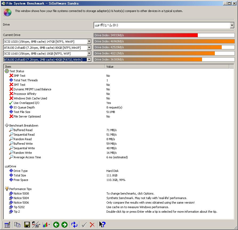Select the Windows Disk Cache Used row
Image resolution: width=238 pixels, height=230 pixels.
(118, 98)
